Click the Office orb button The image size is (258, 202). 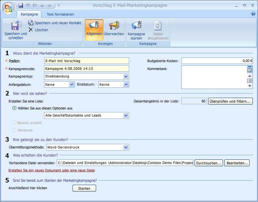coord(8,8)
